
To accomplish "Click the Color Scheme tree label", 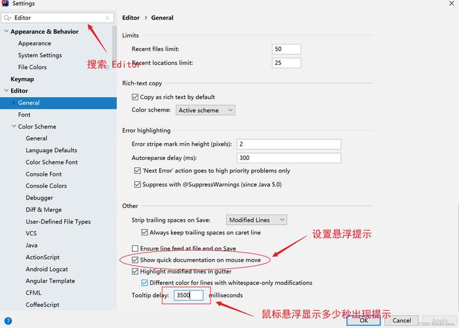I will click(x=37, y=127).
